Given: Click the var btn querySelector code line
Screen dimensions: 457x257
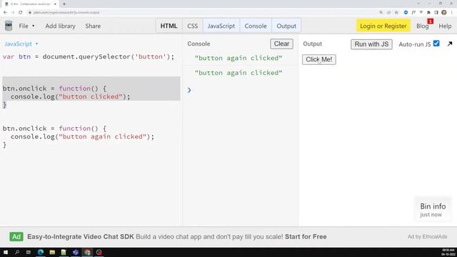Looking at the screenshot, I should click(x=89, y=57).
